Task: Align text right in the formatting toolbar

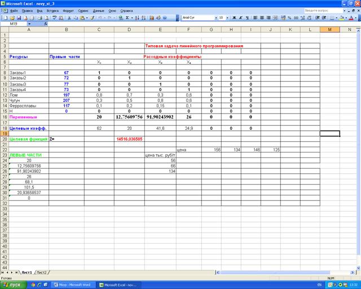Action: coord(268,17)
